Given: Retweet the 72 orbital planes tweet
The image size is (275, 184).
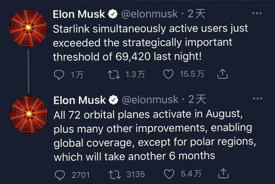Looking at the screenshot, I should 114,175.
